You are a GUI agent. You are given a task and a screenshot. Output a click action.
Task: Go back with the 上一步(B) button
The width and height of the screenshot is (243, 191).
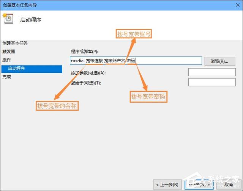pos(167,185)
